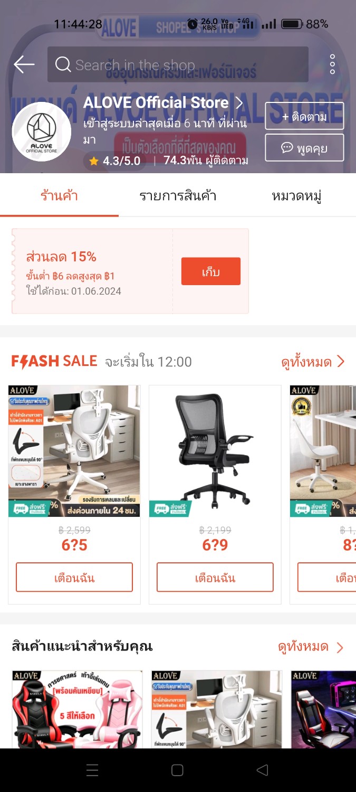Open the red and pink gaming chair thumbnail
This screenshot has height=792, width=356.
77,709
